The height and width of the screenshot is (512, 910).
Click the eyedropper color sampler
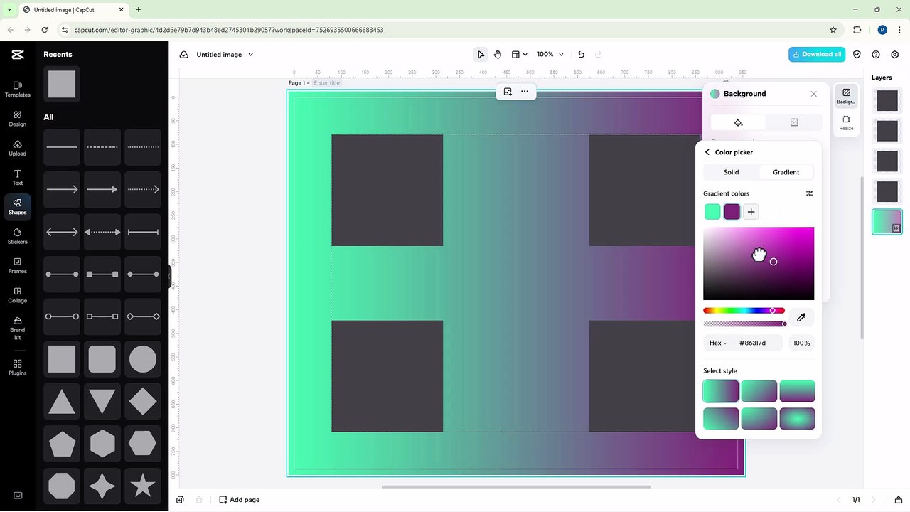pyautogui.click(x=801, y=317)
